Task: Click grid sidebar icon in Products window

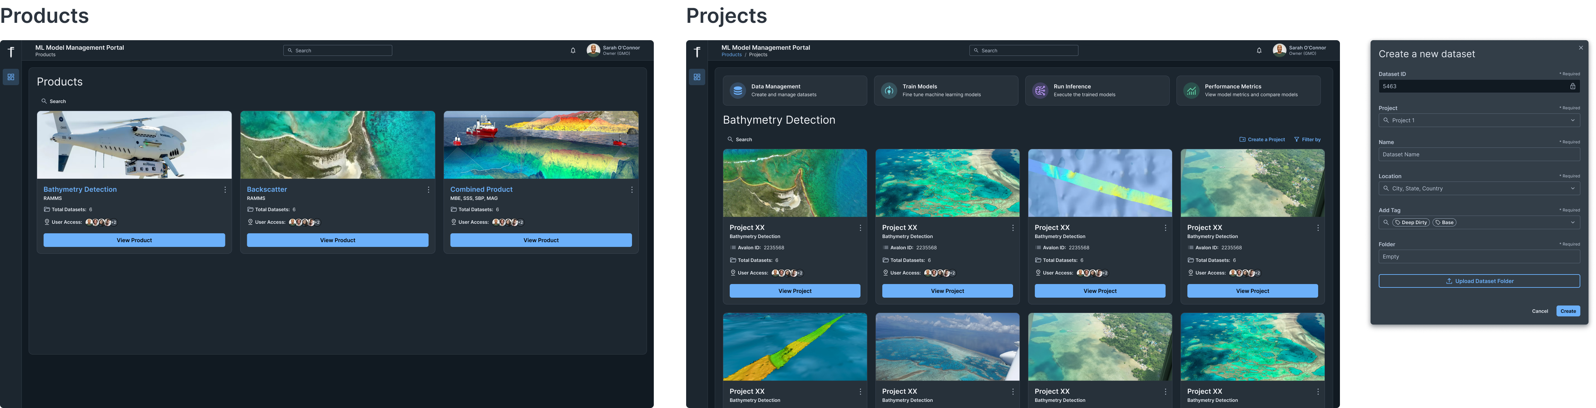Action: [x=11, y=78]
